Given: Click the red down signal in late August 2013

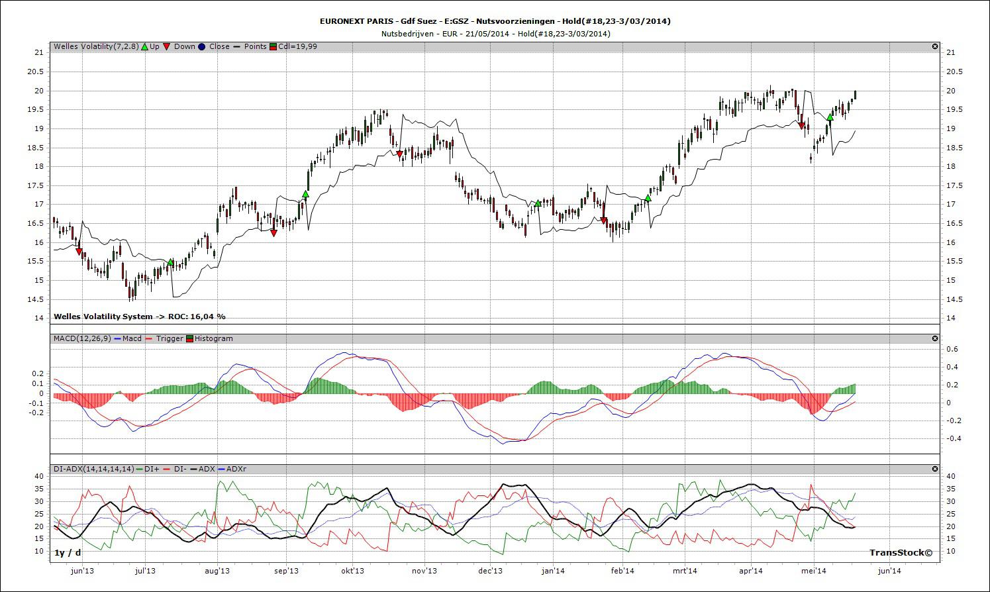Looking at the screenshot, I should (273, 233).
